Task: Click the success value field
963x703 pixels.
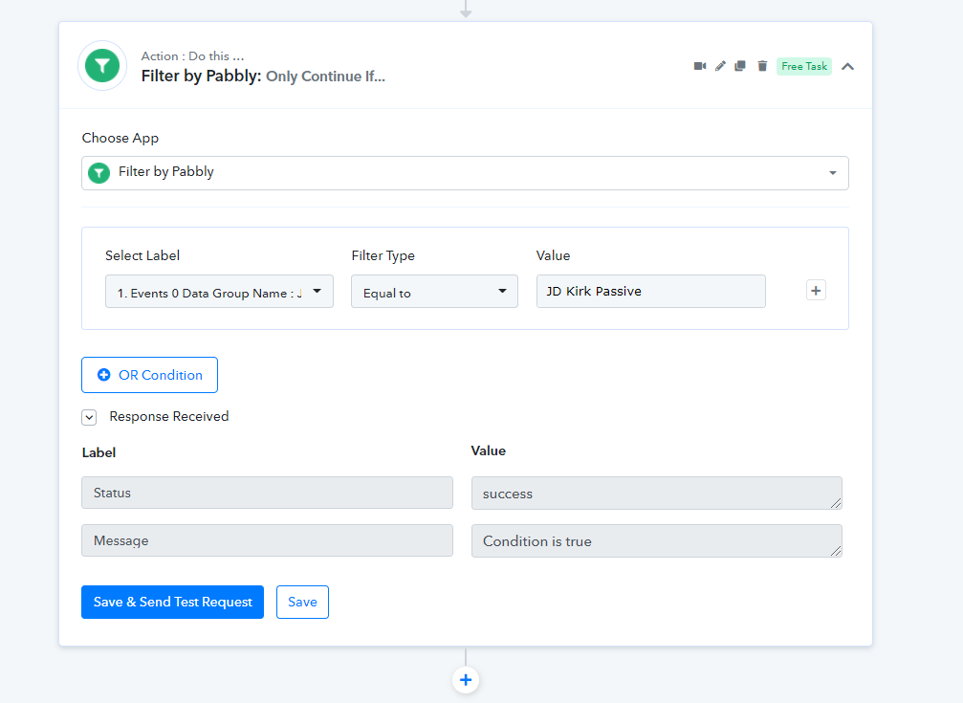Action: pos(657,494)
